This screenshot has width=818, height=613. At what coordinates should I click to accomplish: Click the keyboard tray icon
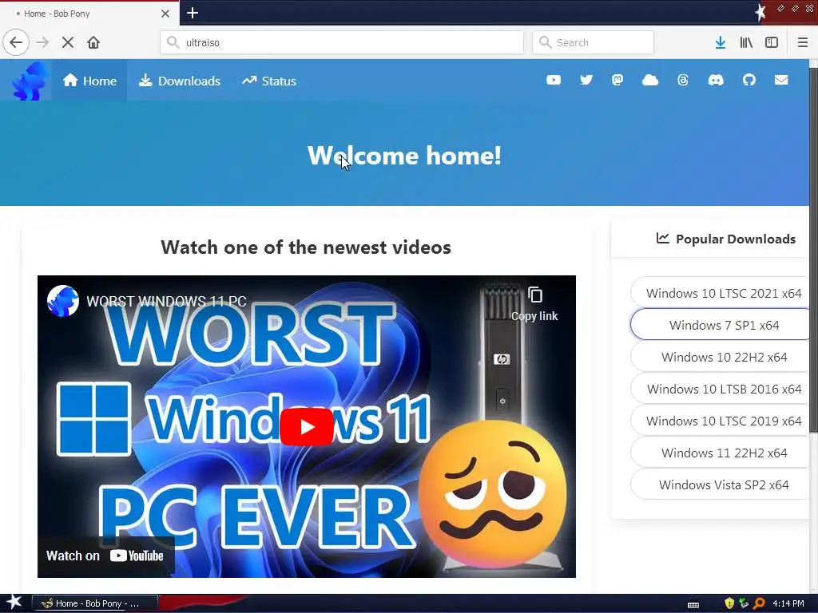click(x=693, y=604)
